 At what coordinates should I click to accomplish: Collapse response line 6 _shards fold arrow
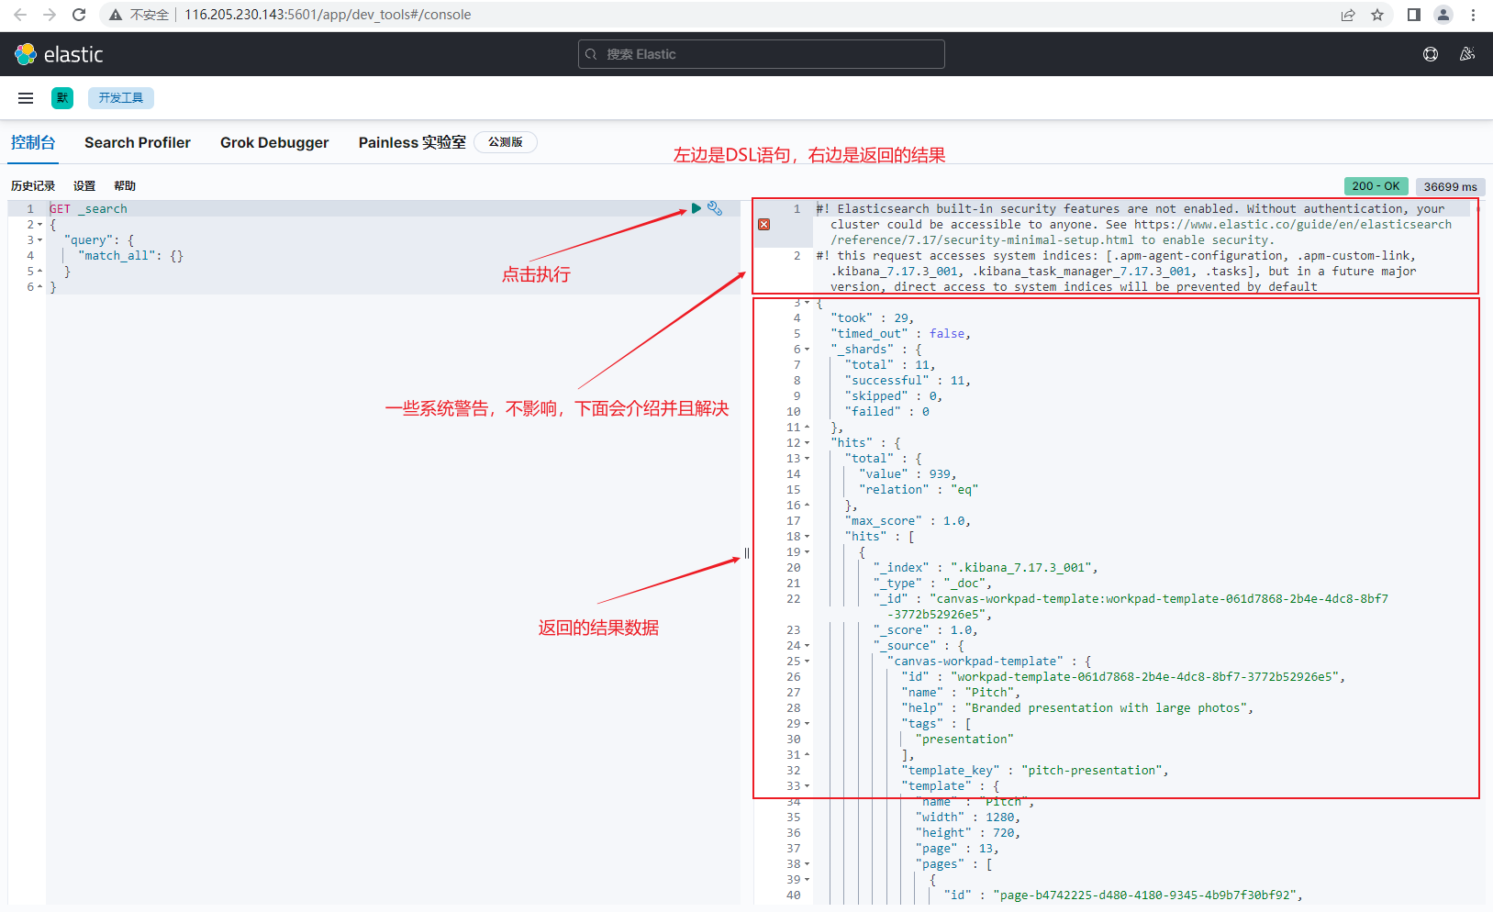[x=808, y=350]
